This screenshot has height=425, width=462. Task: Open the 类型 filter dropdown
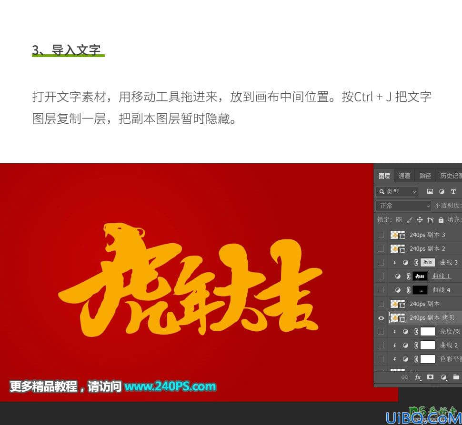[397, 192]
